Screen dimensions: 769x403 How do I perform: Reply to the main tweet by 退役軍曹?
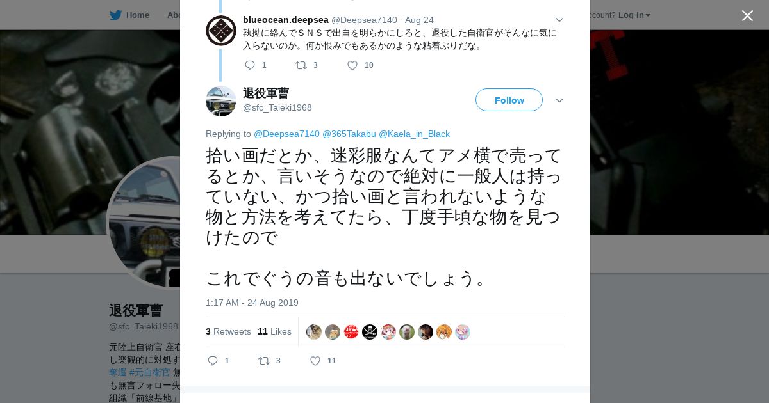[x=213, y=361]
